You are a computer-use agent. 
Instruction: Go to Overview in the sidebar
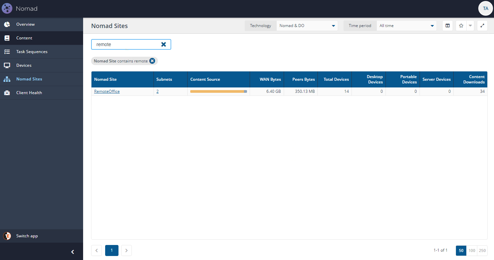click(41, 24)
